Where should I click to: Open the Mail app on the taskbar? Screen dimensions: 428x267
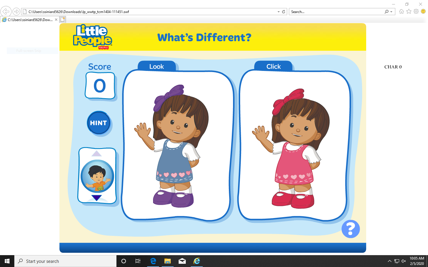182,261
